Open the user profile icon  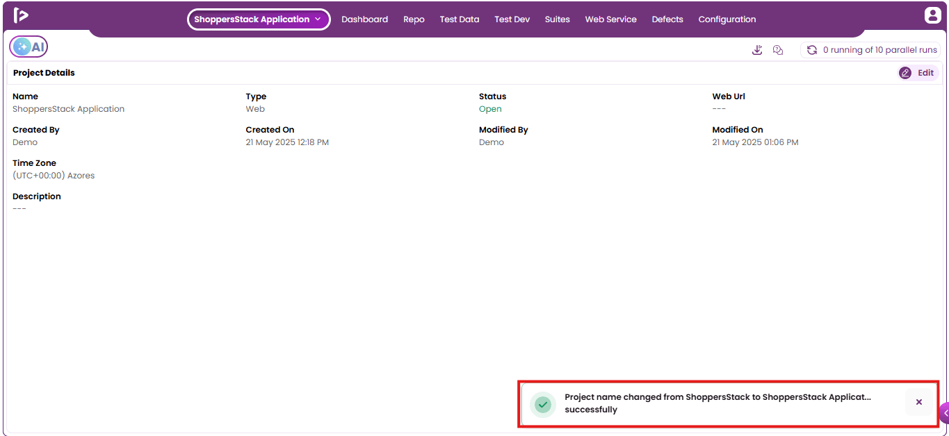(x=932, y=15)
